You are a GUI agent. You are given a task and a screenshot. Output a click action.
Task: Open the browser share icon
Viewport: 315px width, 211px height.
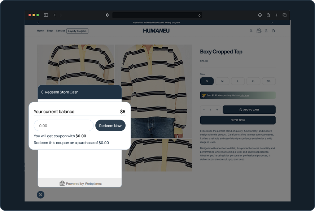pos(268,15)
